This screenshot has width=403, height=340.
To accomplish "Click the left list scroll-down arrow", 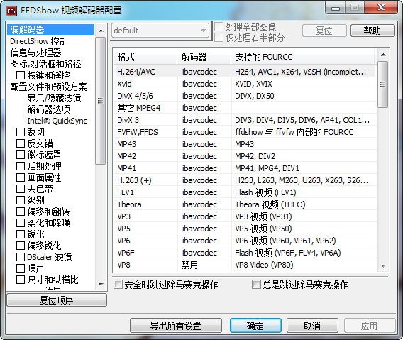I will tap(101, 284).
